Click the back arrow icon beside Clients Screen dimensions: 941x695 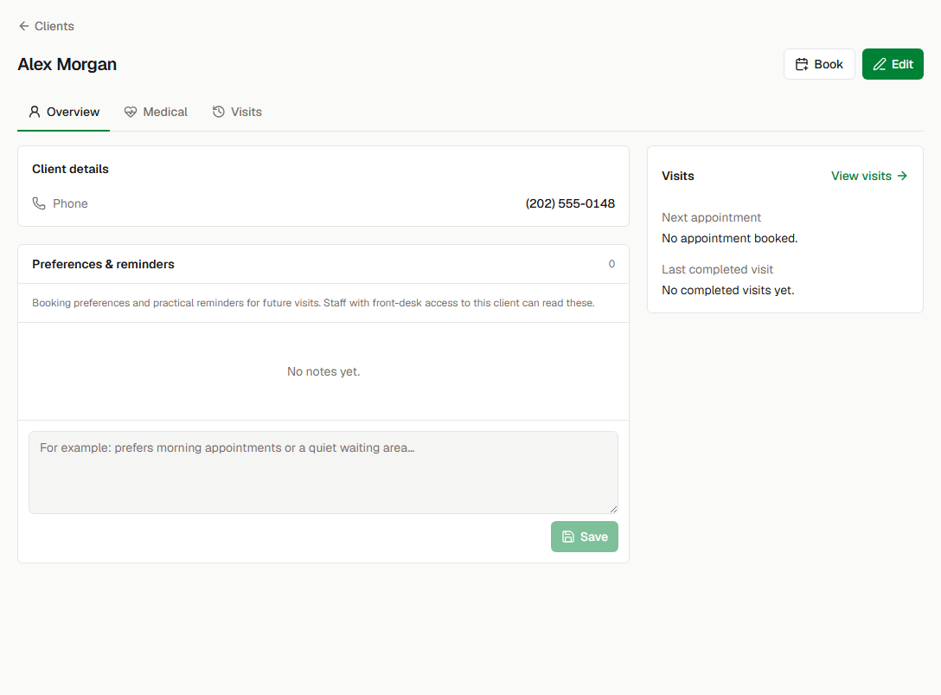(x=24, y=26)
